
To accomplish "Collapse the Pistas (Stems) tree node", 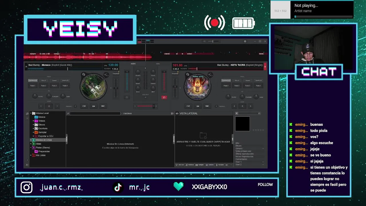I will pos(31,148).
